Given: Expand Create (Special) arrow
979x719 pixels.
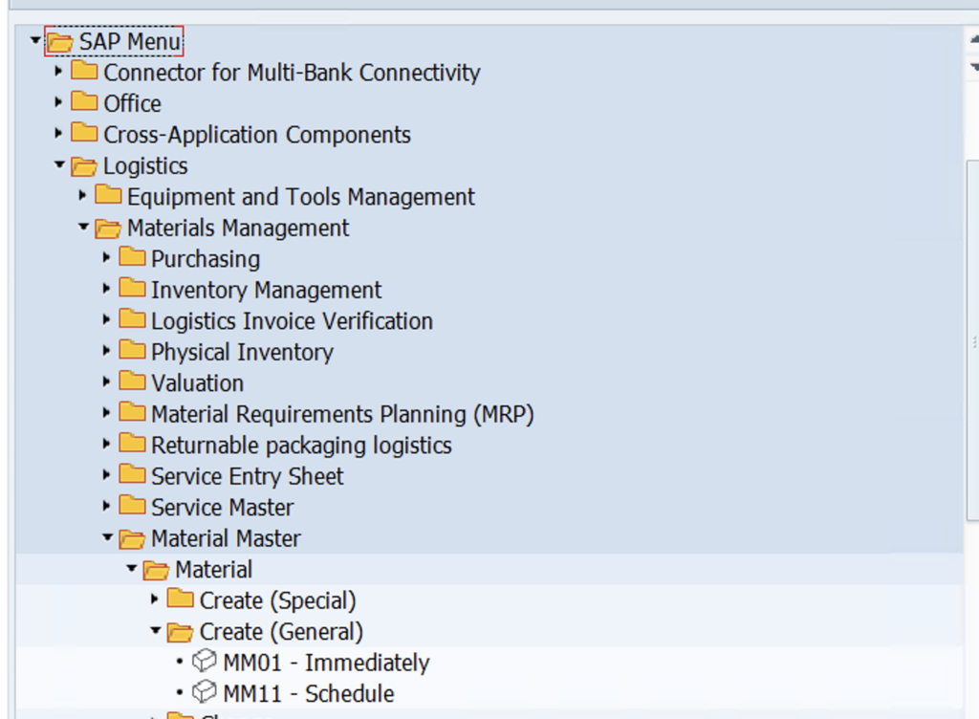Looking at the screenshot, I should tap(155, 599).
